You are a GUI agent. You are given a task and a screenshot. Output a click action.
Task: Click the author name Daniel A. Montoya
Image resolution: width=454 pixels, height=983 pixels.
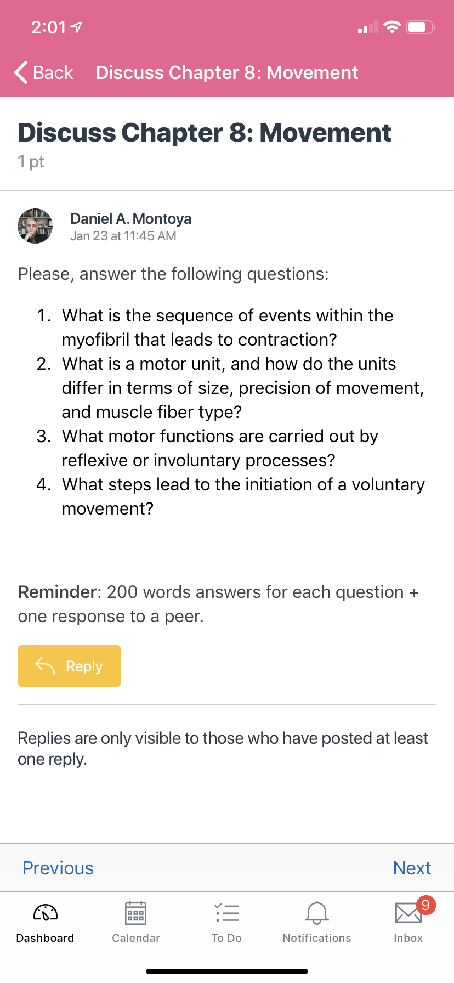pyautogui.click(x=131, y=219)
